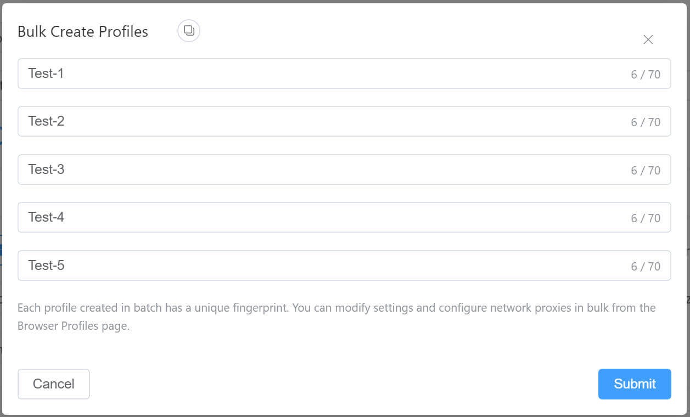
Task: Select the Test-2 name input
Action: 329,121
